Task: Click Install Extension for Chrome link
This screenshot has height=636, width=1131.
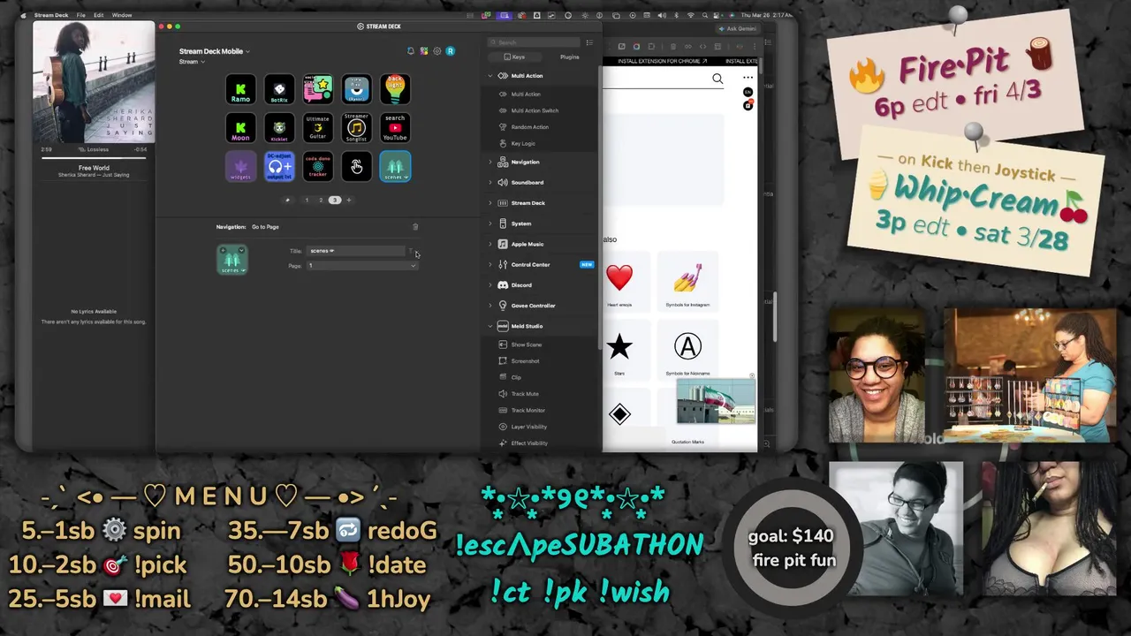Action: pos(663,61)
